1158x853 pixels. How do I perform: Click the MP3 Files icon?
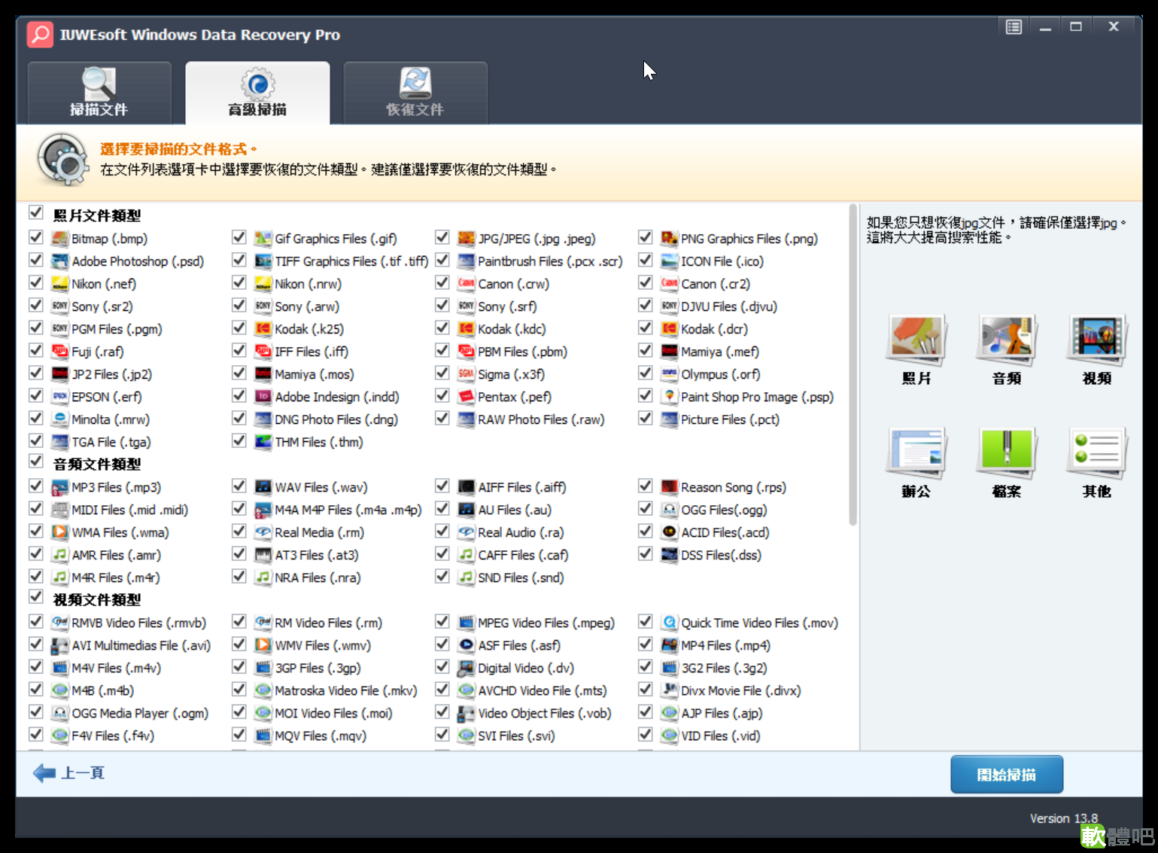60,487
